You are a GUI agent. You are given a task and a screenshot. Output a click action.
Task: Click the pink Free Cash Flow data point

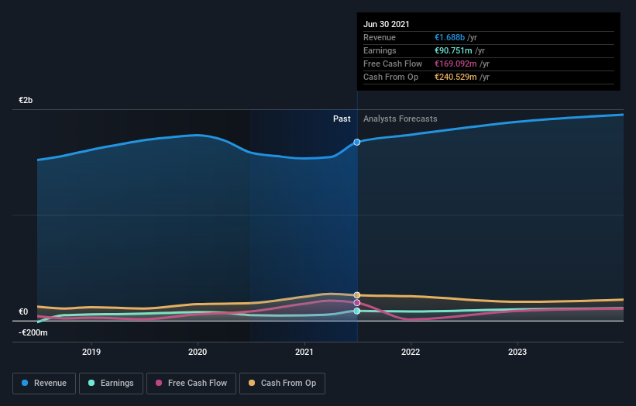pos(357,303)
